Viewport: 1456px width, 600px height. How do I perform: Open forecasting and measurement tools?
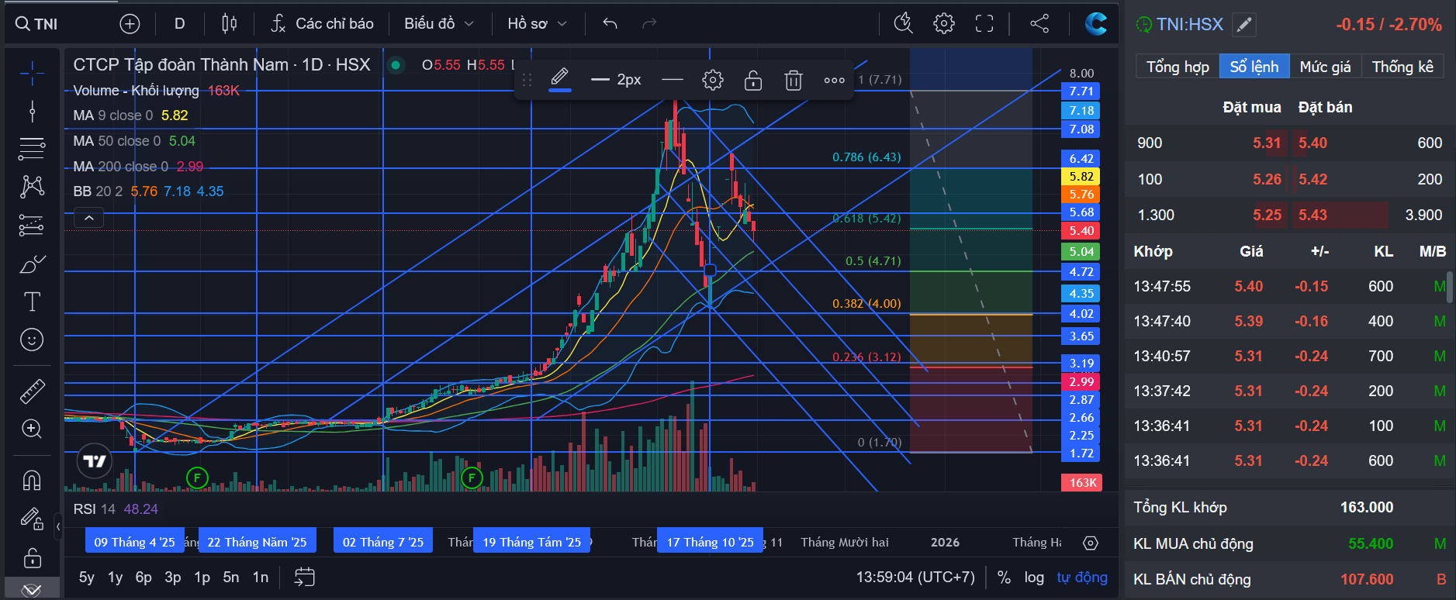pos(32,225)
